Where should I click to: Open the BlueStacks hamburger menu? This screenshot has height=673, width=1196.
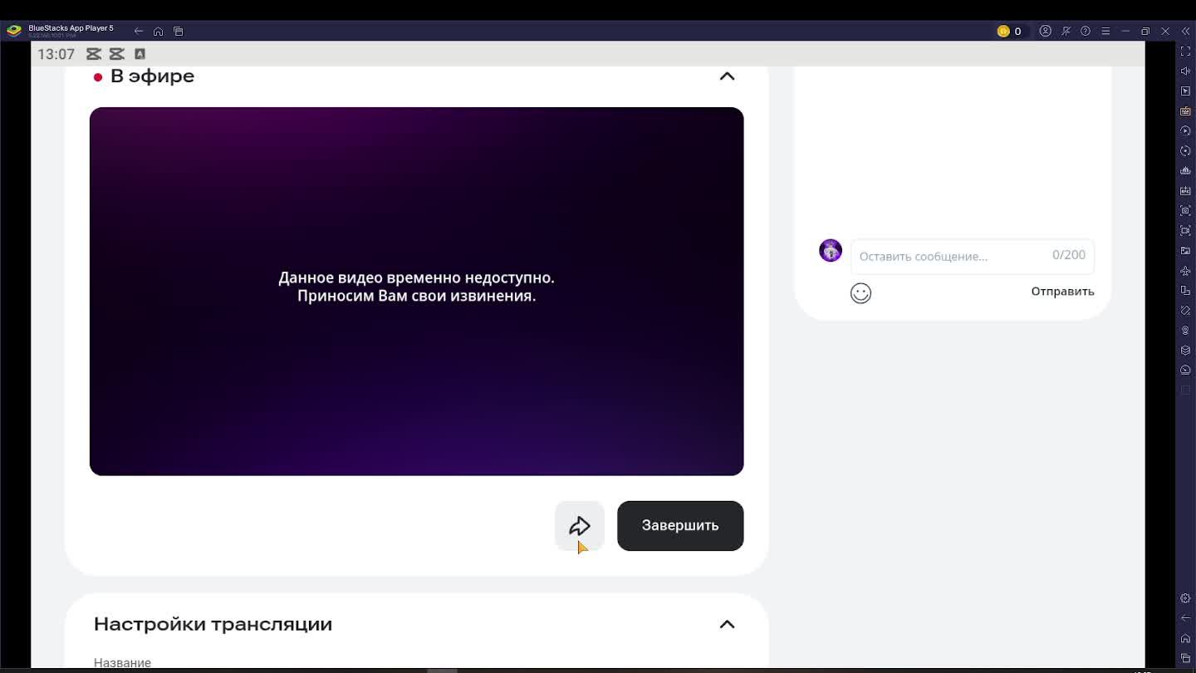(x=1105, y=32)
